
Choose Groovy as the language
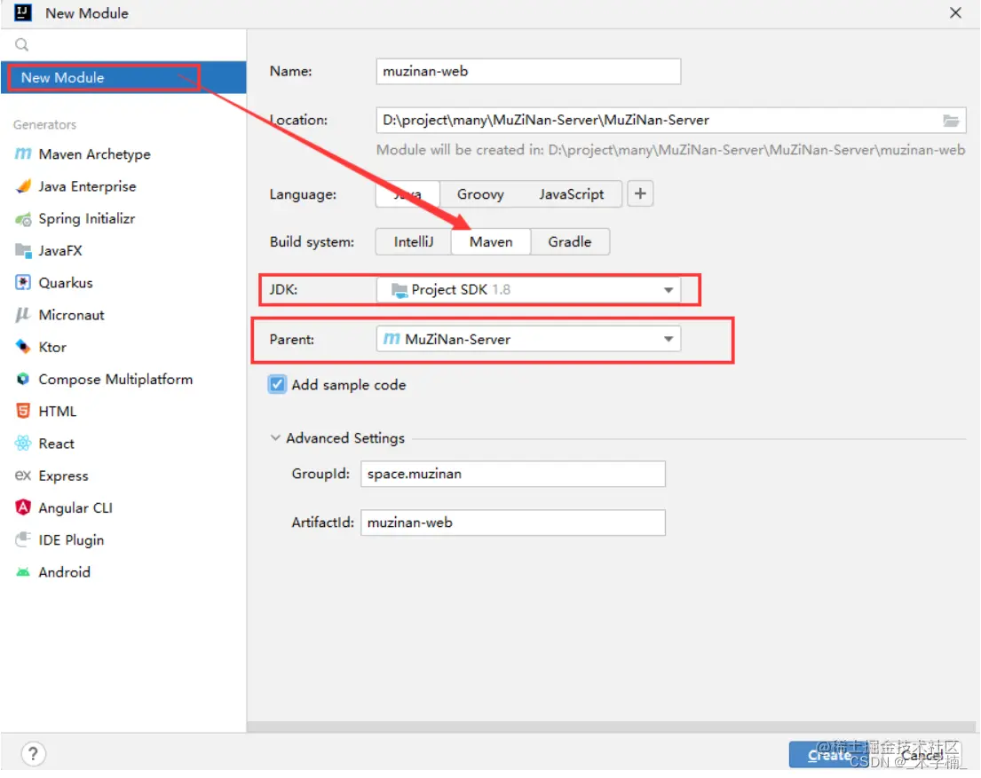coord(480,194)
